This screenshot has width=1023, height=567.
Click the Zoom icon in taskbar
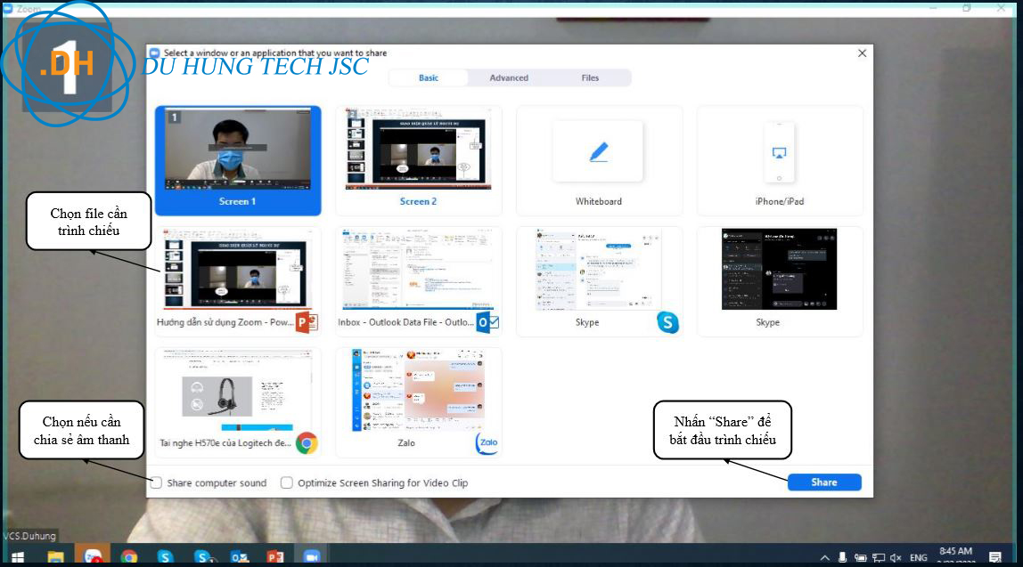click(312, 557)
